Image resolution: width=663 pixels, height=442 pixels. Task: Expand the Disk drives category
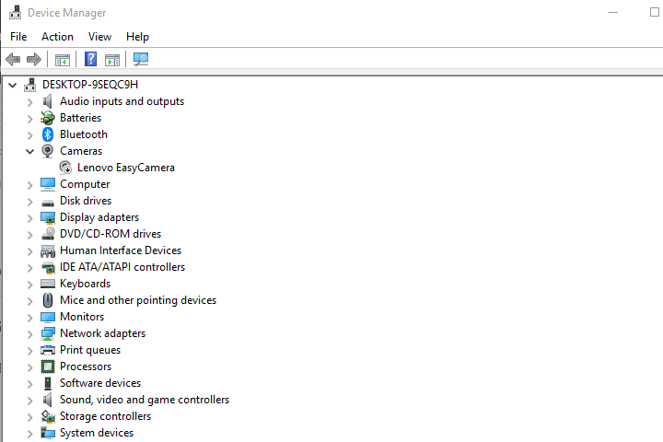point(29,202)
